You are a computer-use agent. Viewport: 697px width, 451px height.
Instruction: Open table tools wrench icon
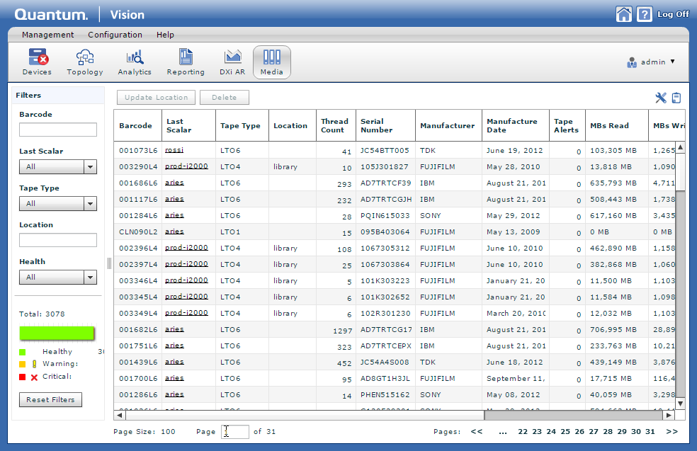point(661,98)
